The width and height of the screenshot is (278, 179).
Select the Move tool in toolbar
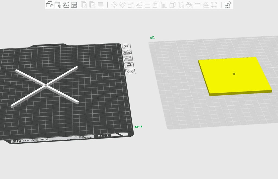114,5
